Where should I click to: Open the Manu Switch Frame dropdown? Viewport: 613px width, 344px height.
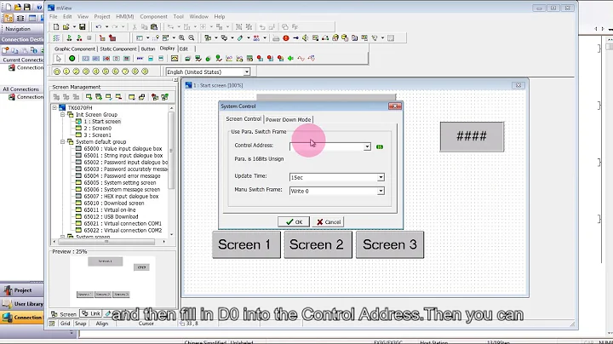381,191
